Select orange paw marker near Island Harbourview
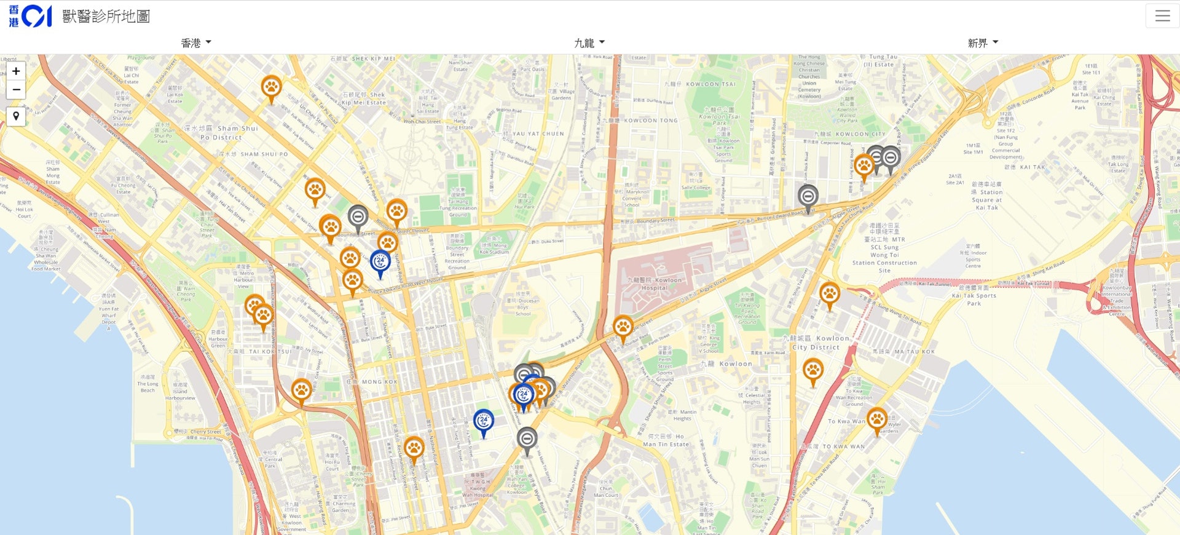Screen dimensions: 1180x535 point(301,390)
